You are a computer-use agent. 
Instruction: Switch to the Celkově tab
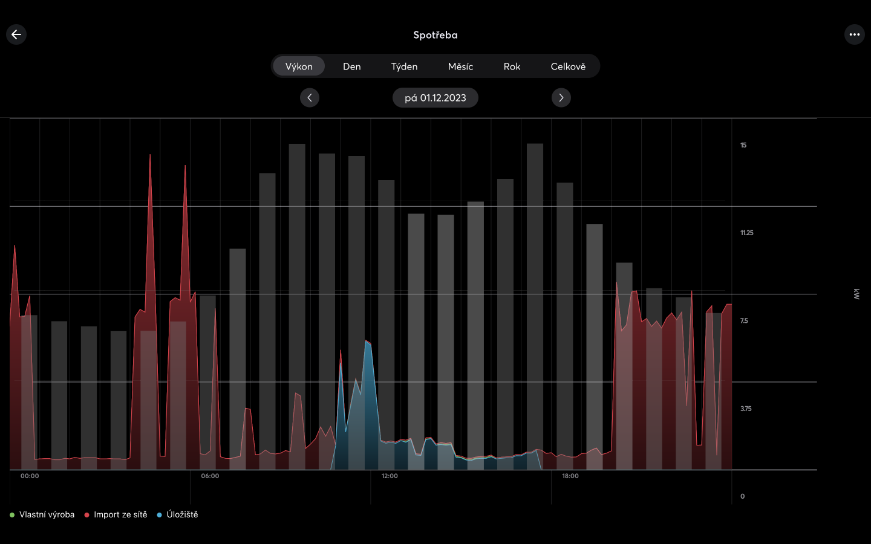pos(568,66)
